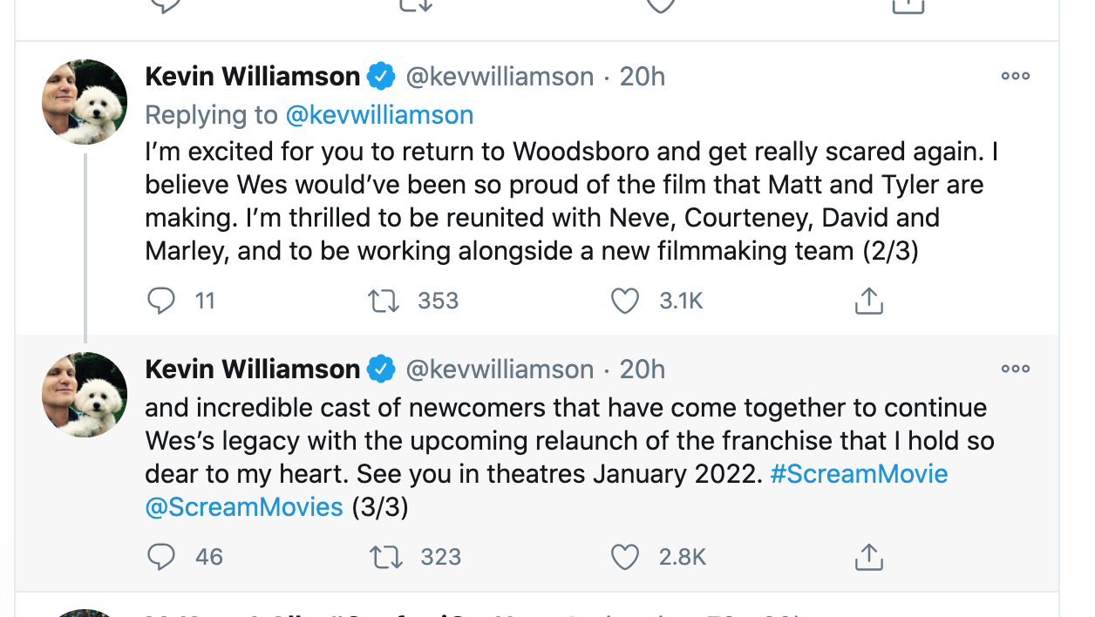
Task: Retweet the tweet with 353 retweets
Action: (383, 302)
